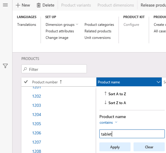Image resolution: width=166 pixels, height=153 pixels.
Task: Click the Delete trash can icon
Action: pyautogui.click(x=39, y=5)
